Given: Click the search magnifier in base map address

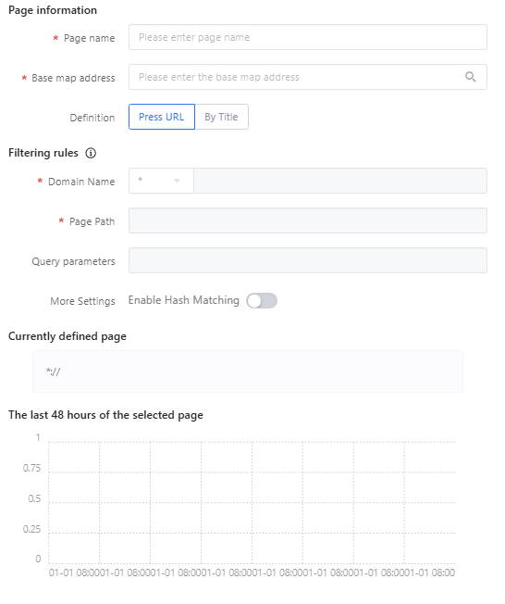Looking at the screenshot, I should 470,77.
